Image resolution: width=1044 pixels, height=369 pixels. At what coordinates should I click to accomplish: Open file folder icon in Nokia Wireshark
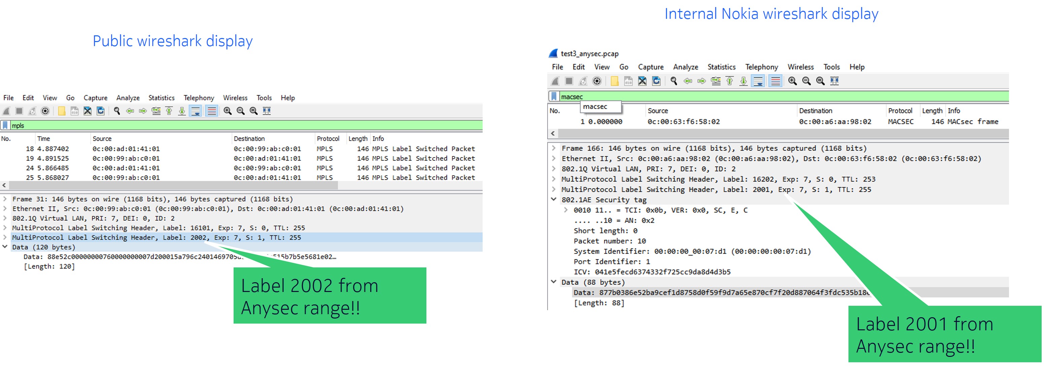coord(615,81)
